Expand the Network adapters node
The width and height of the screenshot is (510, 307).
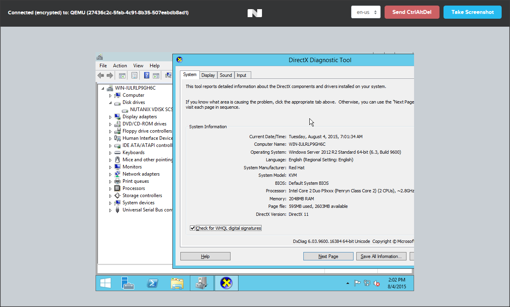click(x=111, y=174)
